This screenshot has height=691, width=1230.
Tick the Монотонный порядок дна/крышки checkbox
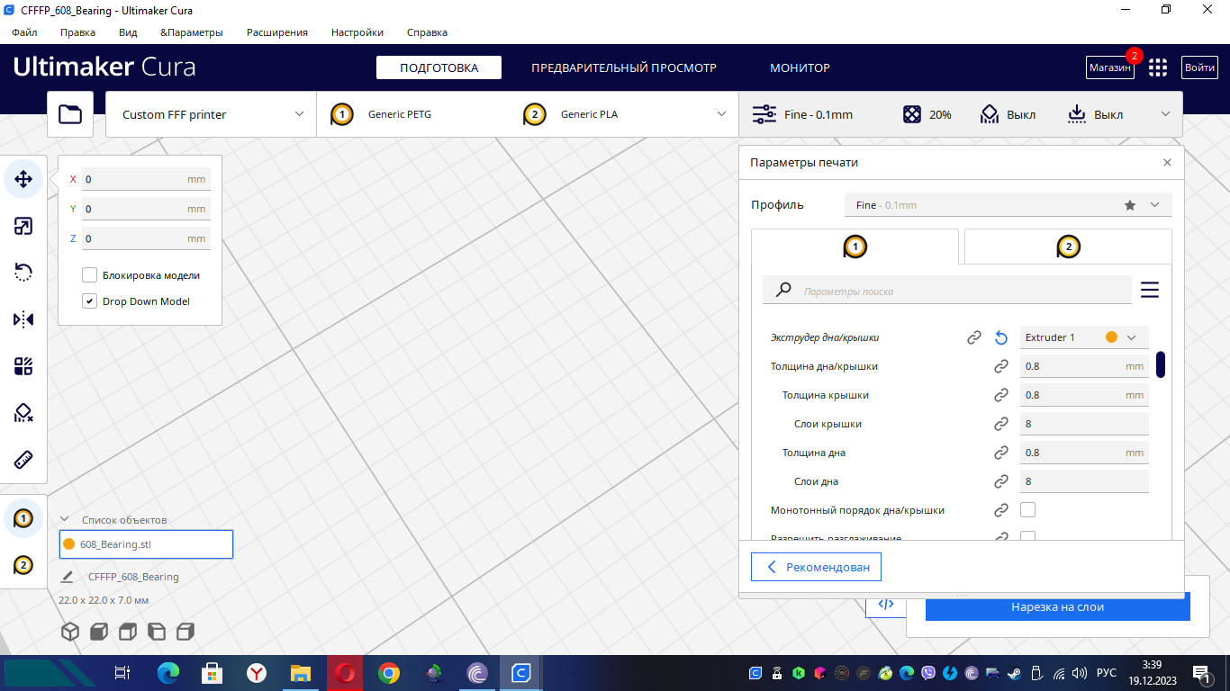1027,510
